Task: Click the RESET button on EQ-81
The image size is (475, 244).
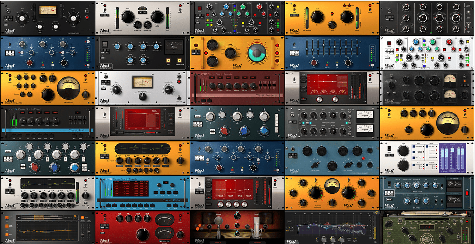Action: (x=8, y=151)
